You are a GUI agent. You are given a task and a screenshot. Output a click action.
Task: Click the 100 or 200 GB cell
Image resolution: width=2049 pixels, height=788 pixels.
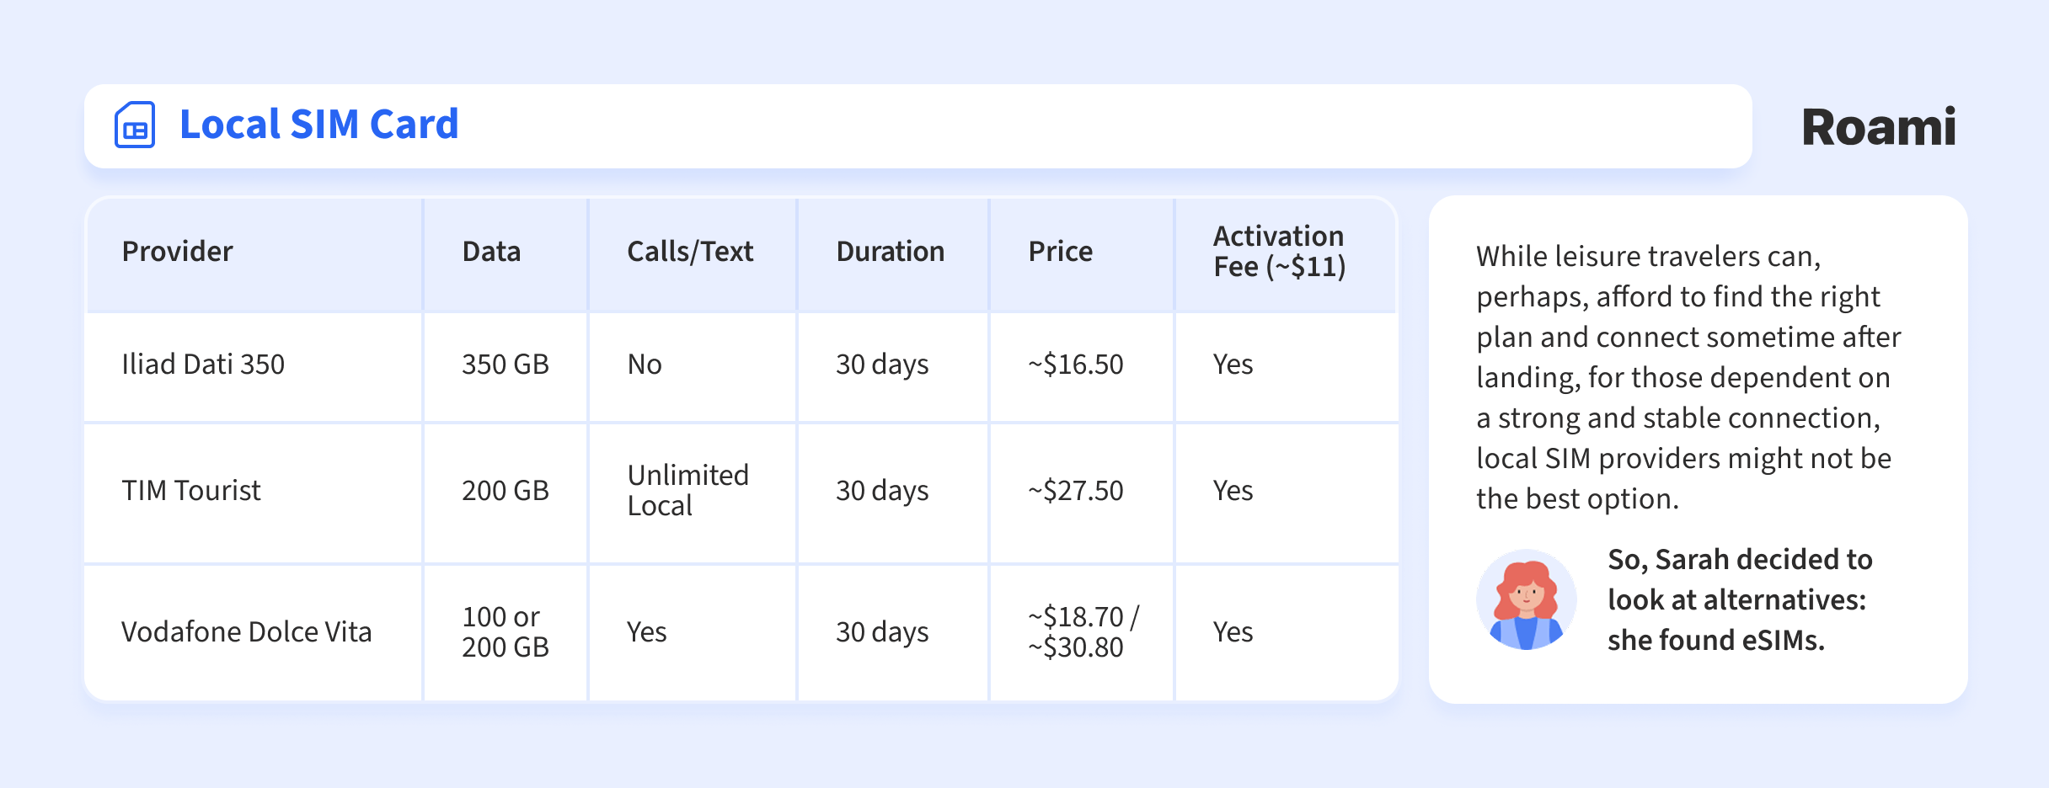click(505, 632)
